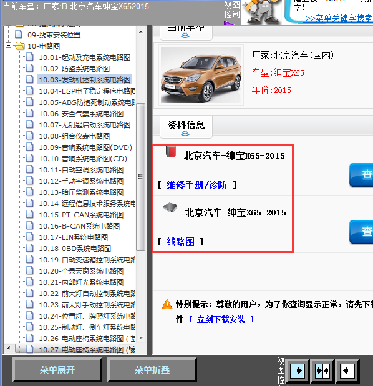Image resolution: width=373 pixels, height=386 pixels.
Task: Open 10.09-音响系统电路图(DVD)
Action: [85, 147]
